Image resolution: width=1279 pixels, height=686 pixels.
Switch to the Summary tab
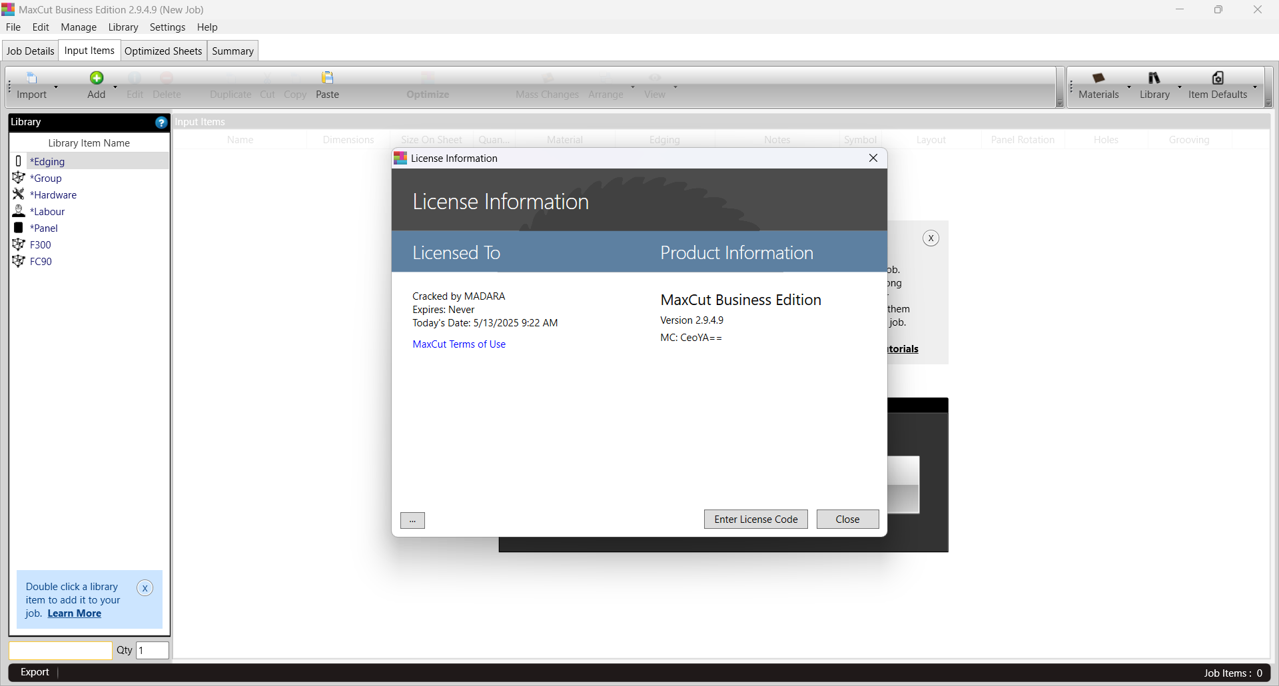click(x=232, y=51)
